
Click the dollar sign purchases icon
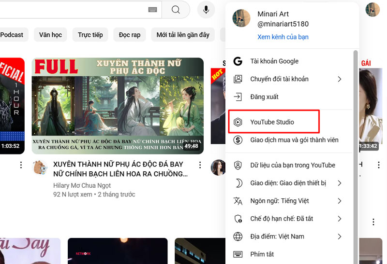(238, 140)
